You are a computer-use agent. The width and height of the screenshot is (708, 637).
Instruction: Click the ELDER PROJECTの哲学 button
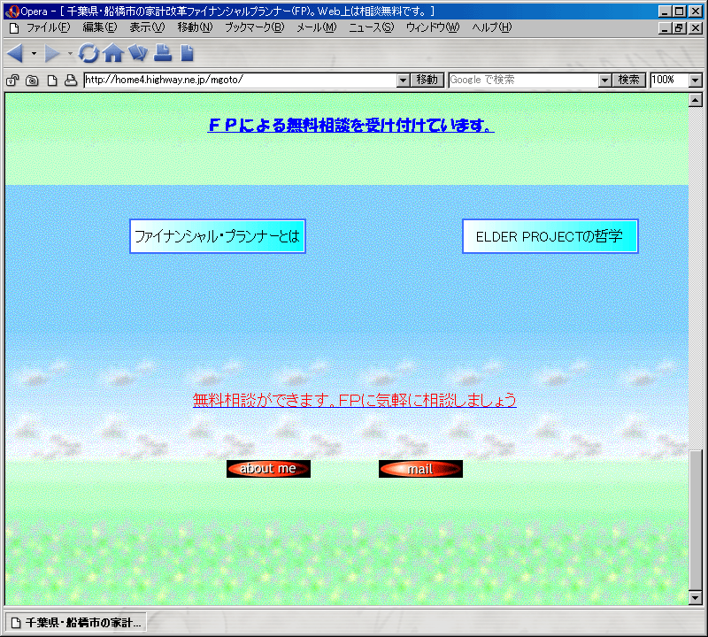(x=550, y=236)
